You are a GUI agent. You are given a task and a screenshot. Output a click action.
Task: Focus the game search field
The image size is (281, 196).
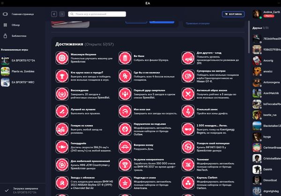tap(97, 14)
